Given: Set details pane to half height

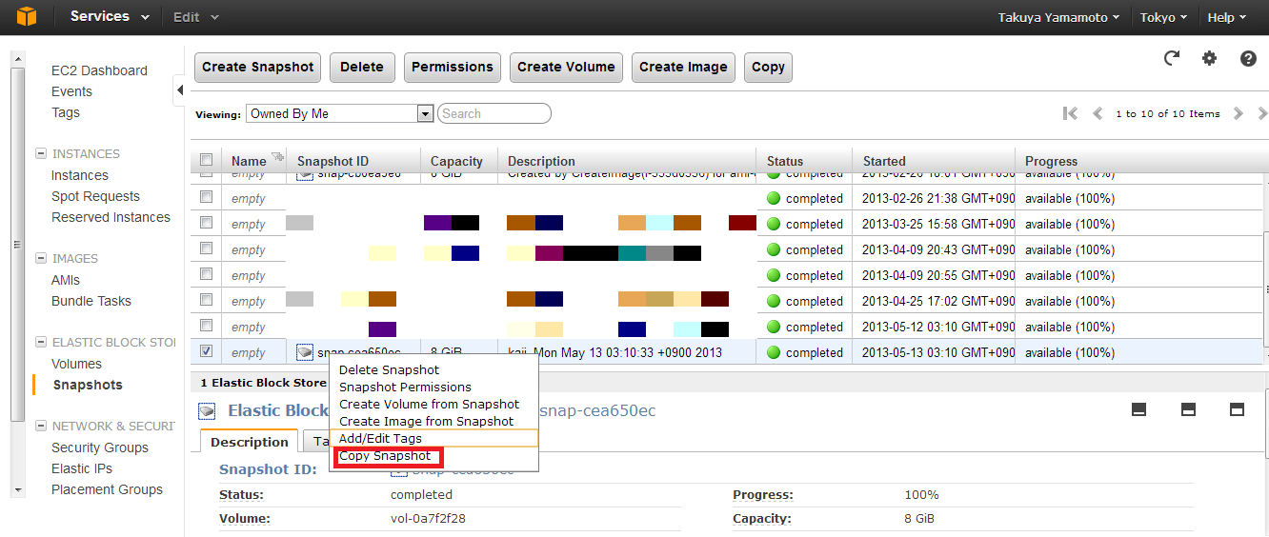Looking at the screenshot, I should pos(1188,409).
